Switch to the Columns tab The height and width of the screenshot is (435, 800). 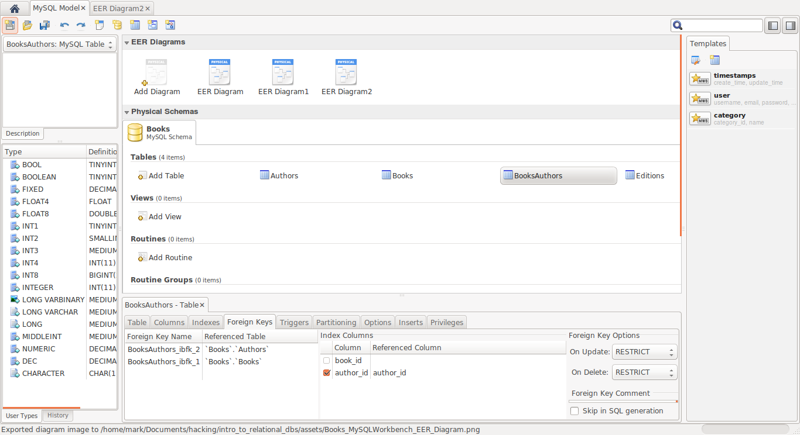pyautogui.click(x=169, y=322)
